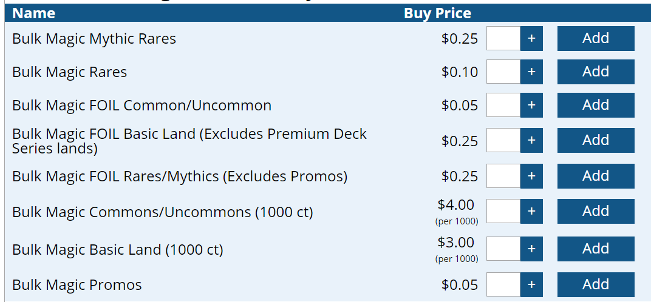Add Bulk Magic Commons/Uncommons (1000 ct)
651x302 pixels.
pos(595,211)
